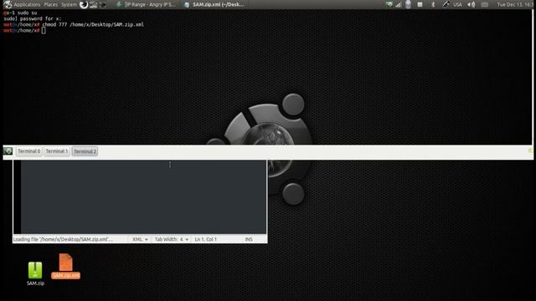Image resolution: width=536 pixels, height=301 pixels.
Task: Open the volume control in top panel
Action: (x=472, y=4)
